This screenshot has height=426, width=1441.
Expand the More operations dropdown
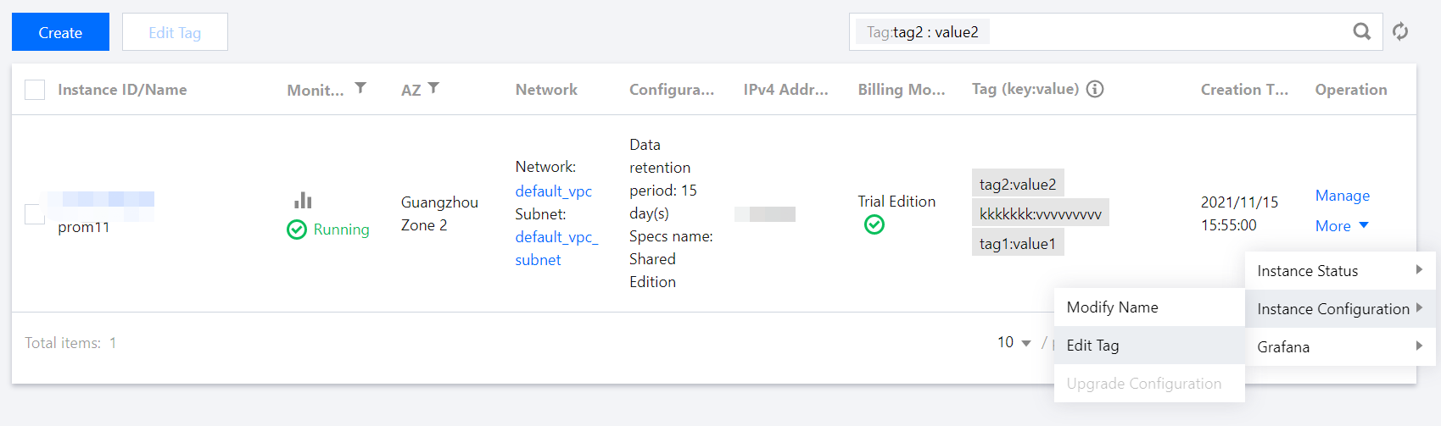1342,226
